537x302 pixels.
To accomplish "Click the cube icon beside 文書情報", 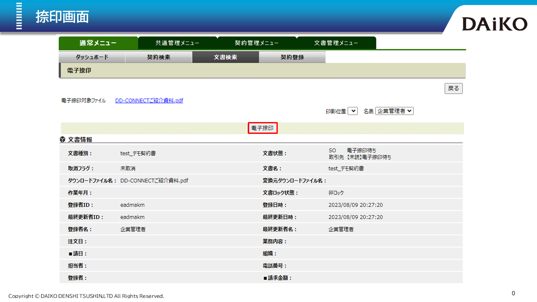I will tap(63, 139).
